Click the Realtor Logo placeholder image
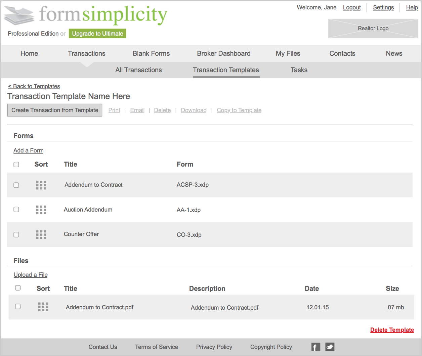The height and width of the screenshot is (356, 422). coord(373,29)
